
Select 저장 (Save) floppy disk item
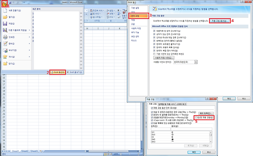[x=16, y=24]
